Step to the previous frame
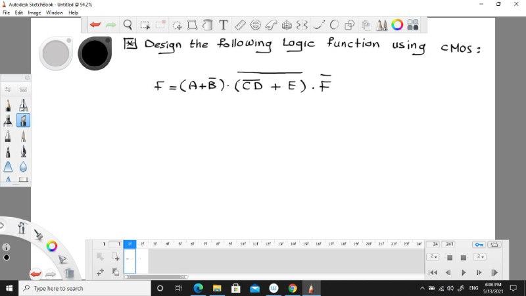 tap(448, 272)
